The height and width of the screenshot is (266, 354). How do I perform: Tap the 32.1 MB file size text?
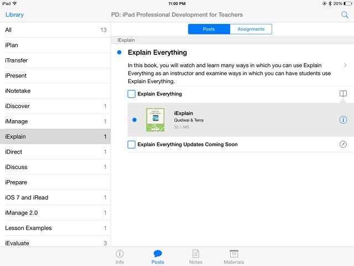coord(181,127)
